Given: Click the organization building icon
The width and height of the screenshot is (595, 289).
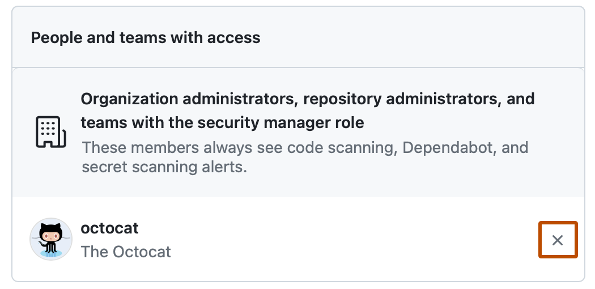Looking at the screenshot, I should pyautogui.click(x=51, y=132).
